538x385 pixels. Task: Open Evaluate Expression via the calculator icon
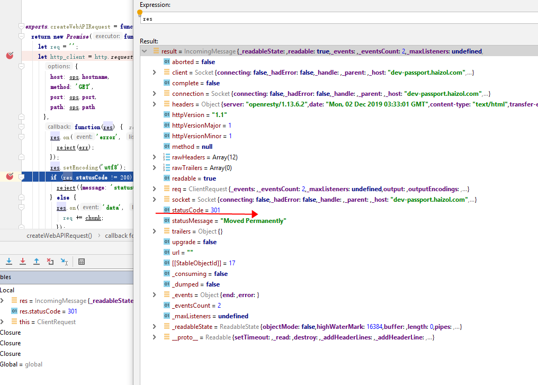(x=81, y=262)
